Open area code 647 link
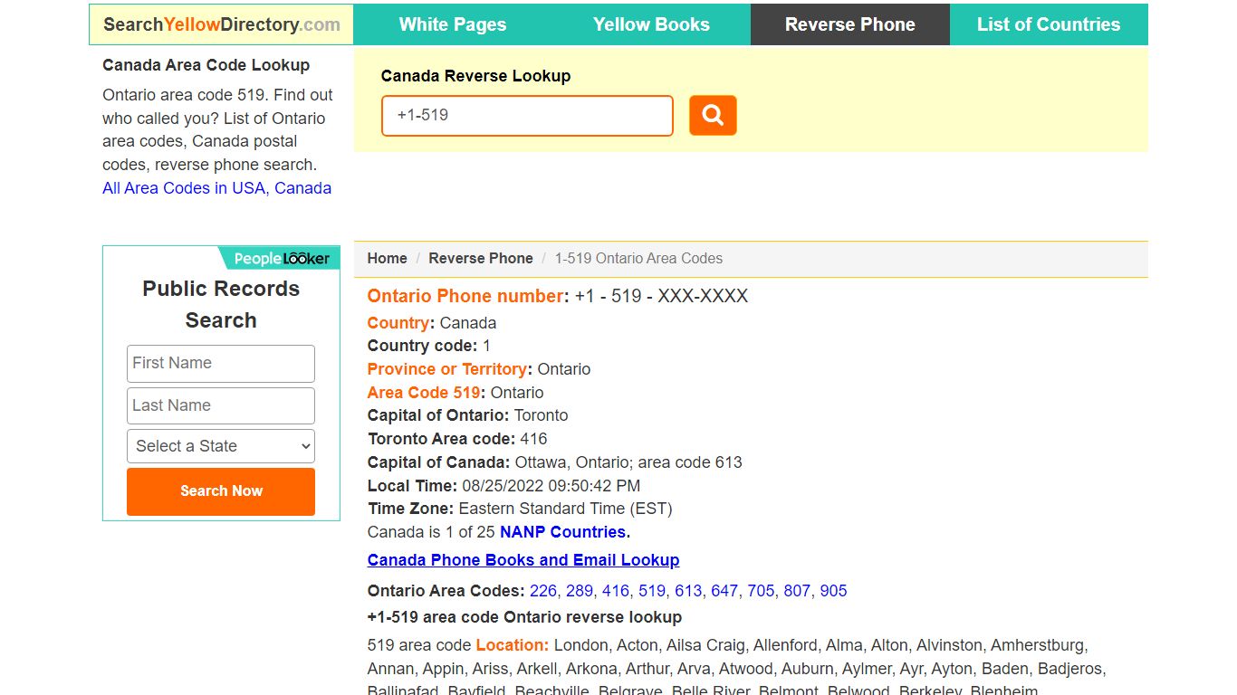The height and width of the screenshot is (695, 1237). tap(724, 591)
